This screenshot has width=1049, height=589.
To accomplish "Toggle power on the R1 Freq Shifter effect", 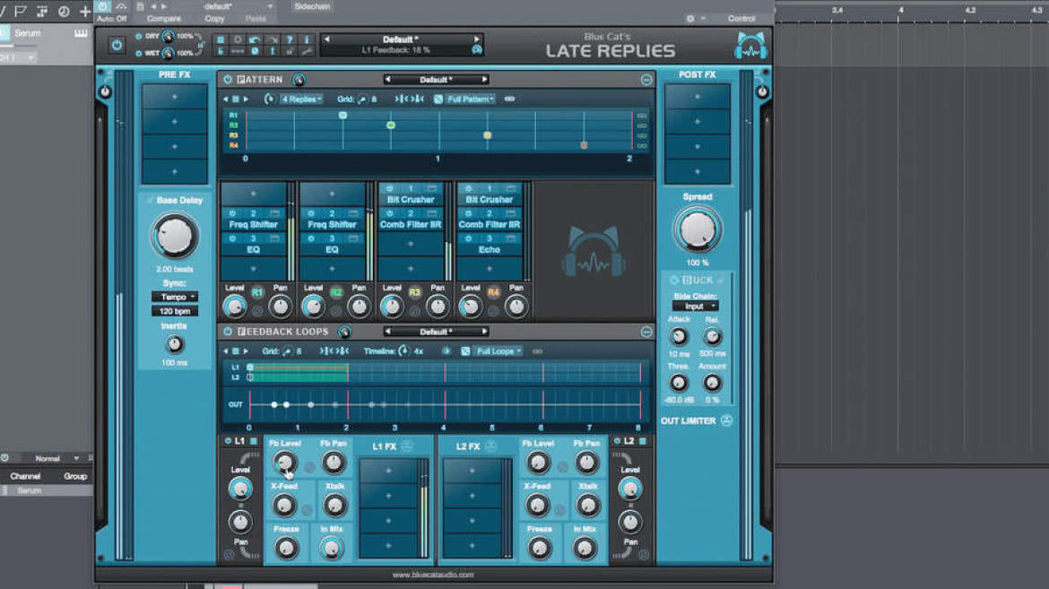I will click(233, 213).
